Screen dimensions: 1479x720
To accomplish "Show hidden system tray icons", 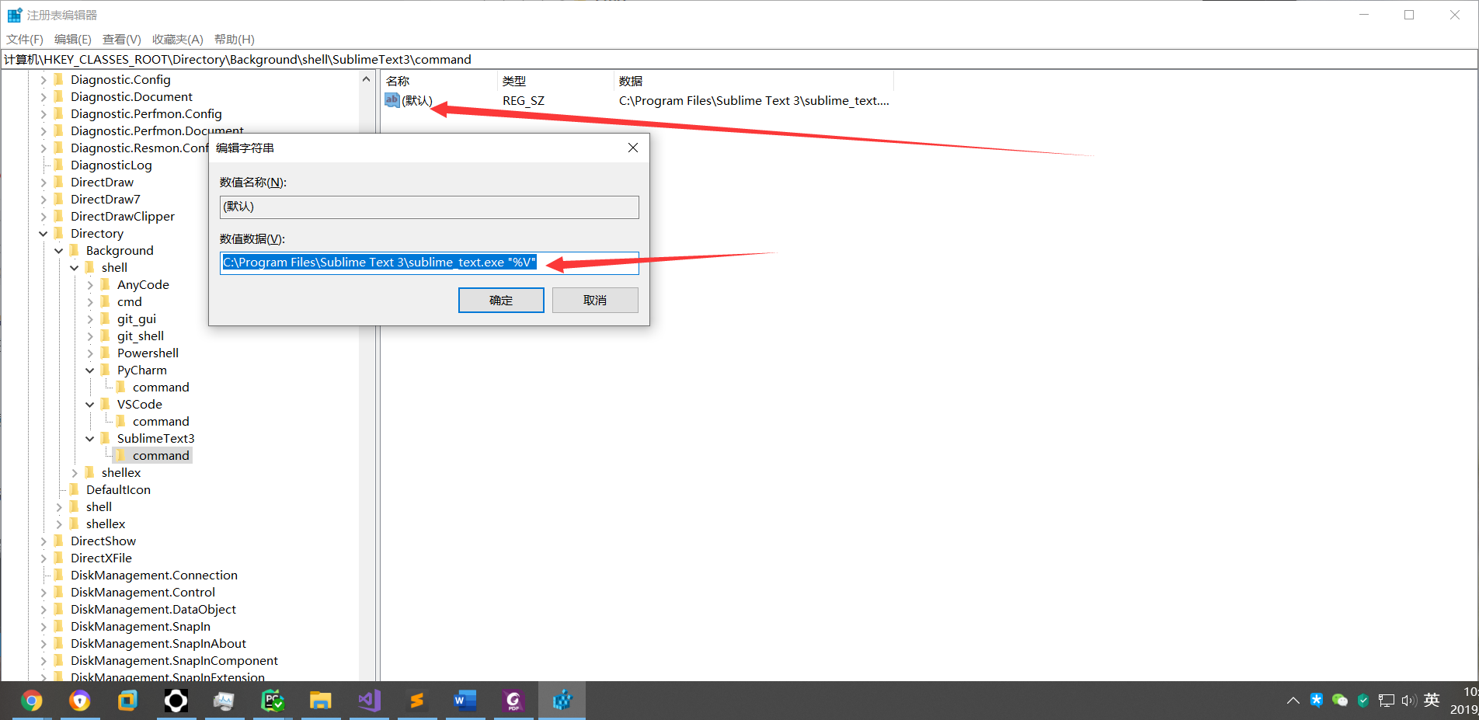I will coord(1293,701).
